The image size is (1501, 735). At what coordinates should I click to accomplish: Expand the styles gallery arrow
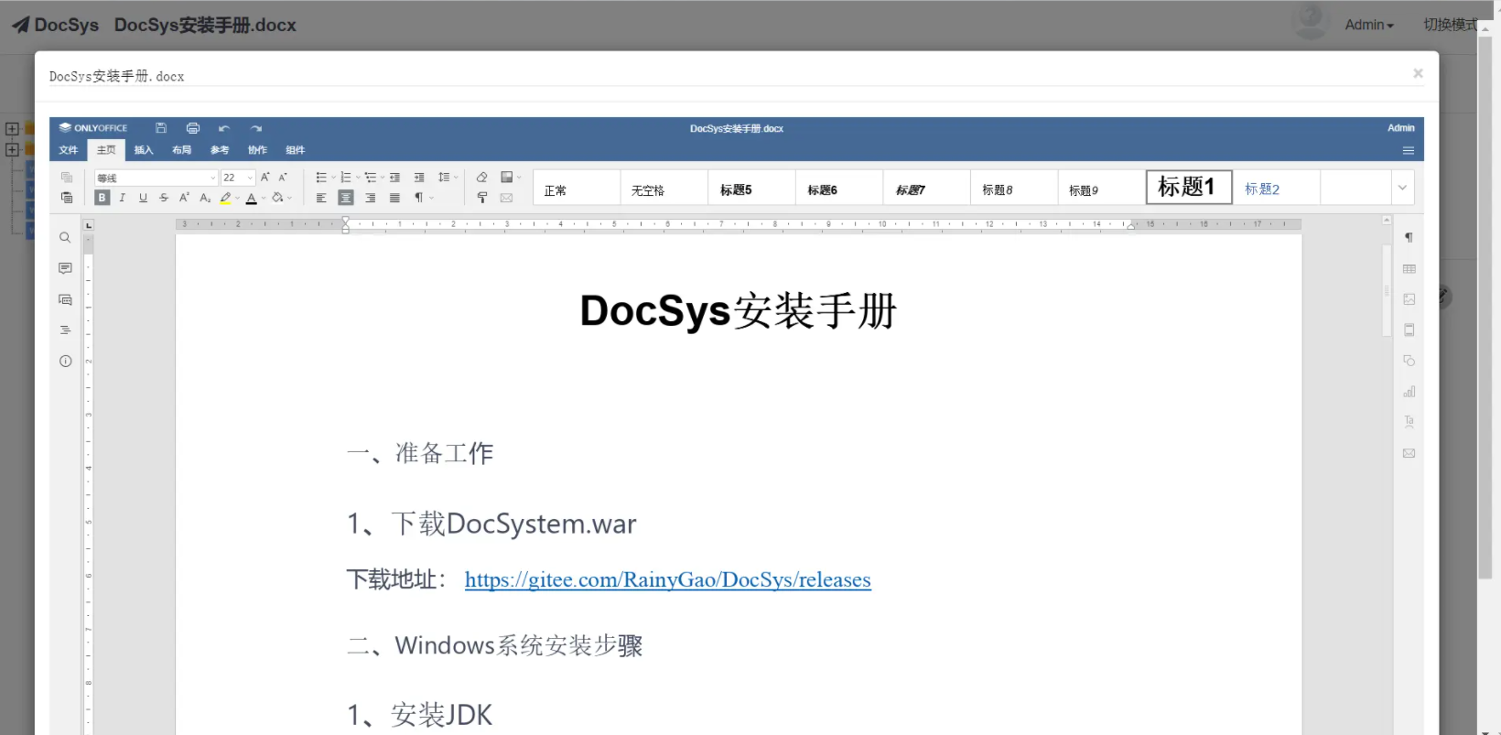point(1402,188)
